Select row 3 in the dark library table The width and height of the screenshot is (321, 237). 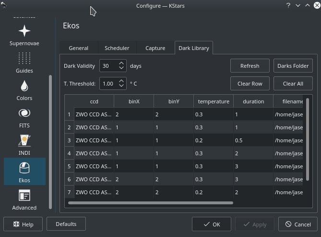(x=70, y=140)
